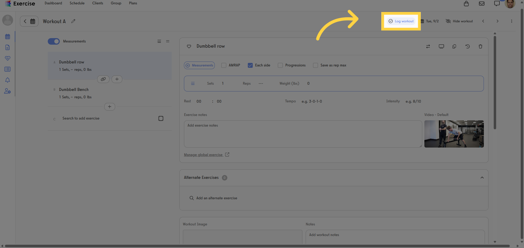Viewport: 524px width, 248px height.
Task: Uncheck the Each side checkbox
Action: point(250,65)
